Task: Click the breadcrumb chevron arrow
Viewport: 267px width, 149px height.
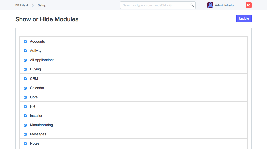Action: (33, 5)
